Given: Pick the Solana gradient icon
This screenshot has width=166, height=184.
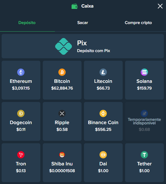Looking at the screenshot, I should 144,72.
